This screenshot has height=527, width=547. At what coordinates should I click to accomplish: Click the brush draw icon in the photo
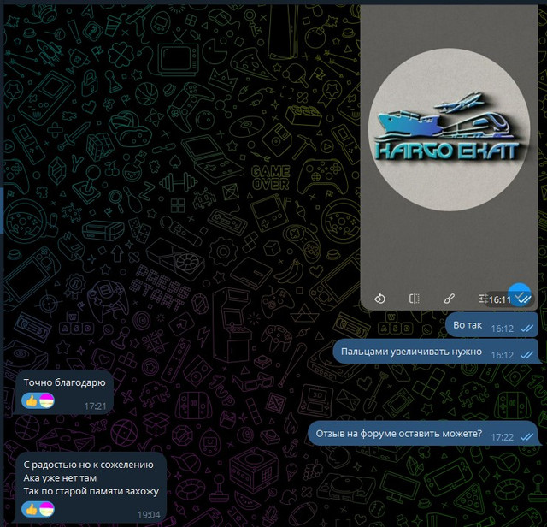pos(449,299)
